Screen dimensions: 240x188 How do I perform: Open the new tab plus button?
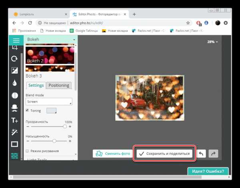(x=134, y=14)
